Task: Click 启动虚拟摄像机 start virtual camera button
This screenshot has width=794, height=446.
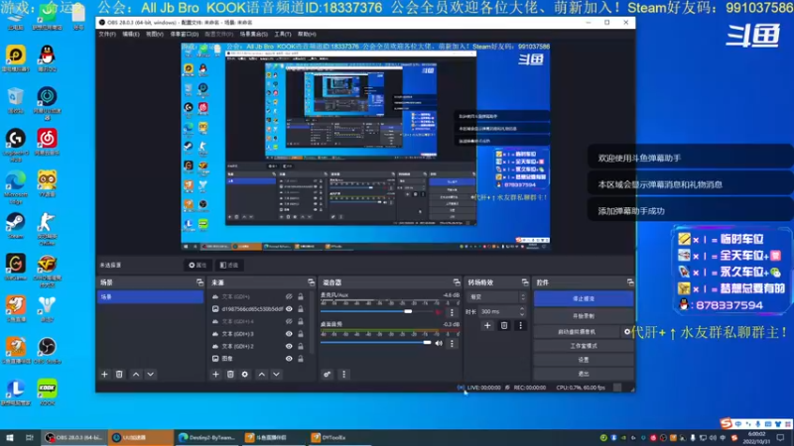Action: coord(578,332)
